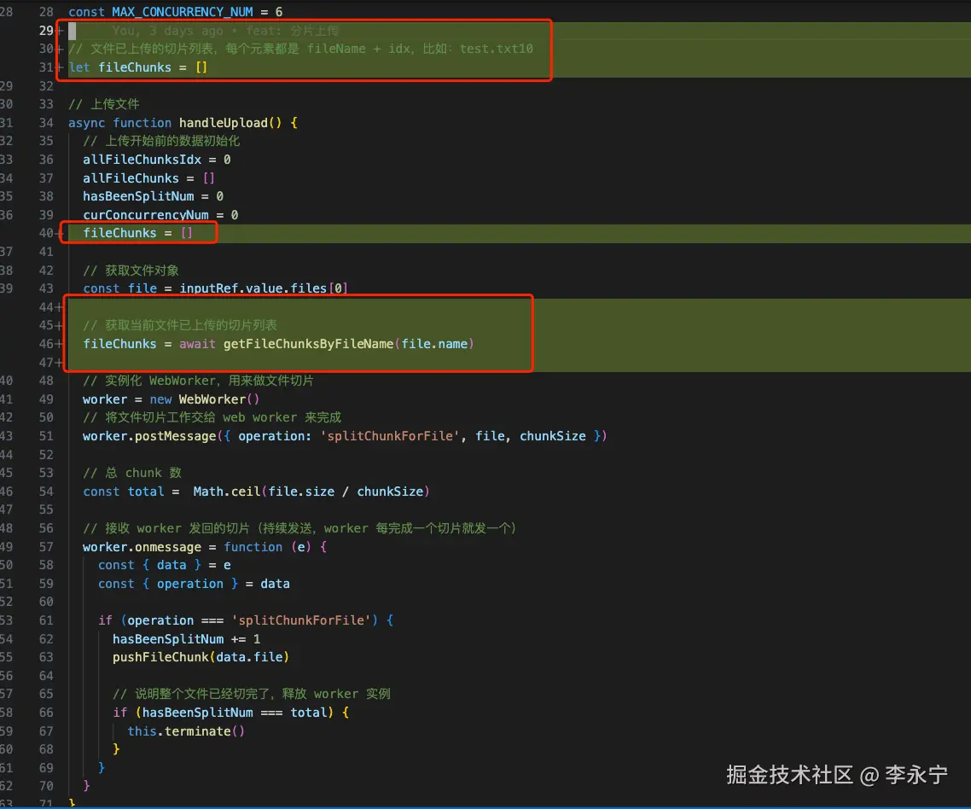Click the comment '// 上传文件' on line 33
The image size is (971, 809).
click(x=103, y=104)
